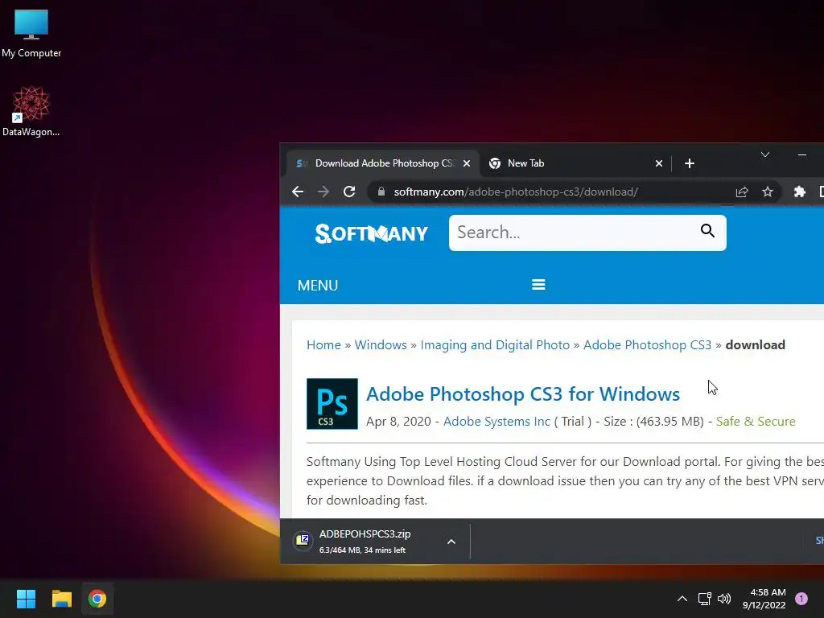Open a new browser tab

pos(690,163)
